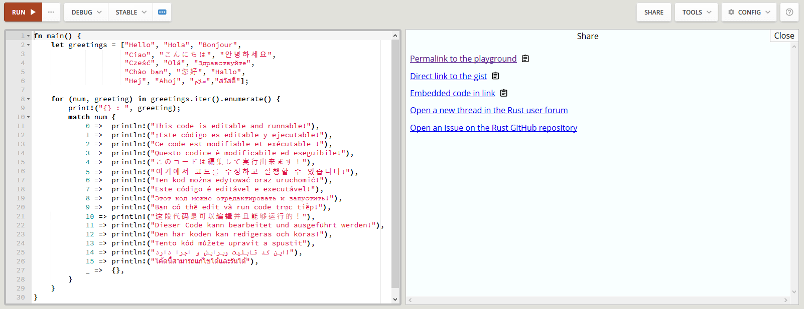Open a new thread in Rust user forum

[488, 110]
